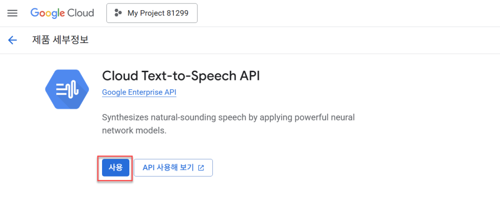Image resolution: width=500 pixels, height=199 pixels.
Task: Open the hamburger navigation menu
Action: click(x=12, y=13)
